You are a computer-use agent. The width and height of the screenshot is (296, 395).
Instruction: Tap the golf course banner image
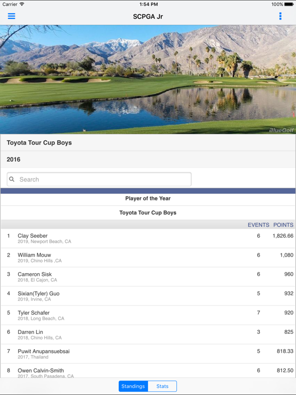click(148, 79)
